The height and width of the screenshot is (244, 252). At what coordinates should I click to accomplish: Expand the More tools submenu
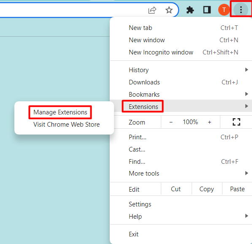pos(181,174)
